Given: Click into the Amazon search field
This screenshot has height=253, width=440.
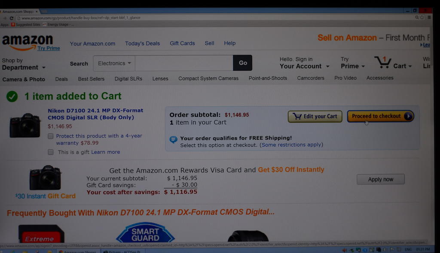Looking at the screenshot, I should tap(184, 63).
